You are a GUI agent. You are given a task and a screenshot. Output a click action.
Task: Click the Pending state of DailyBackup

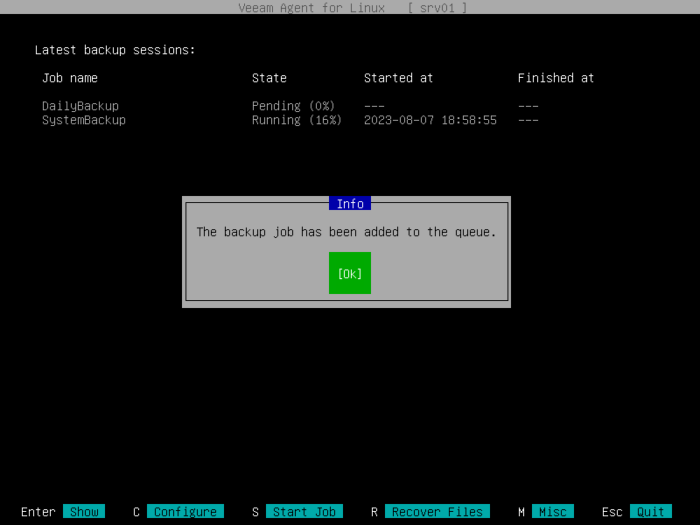click(292, 105)
